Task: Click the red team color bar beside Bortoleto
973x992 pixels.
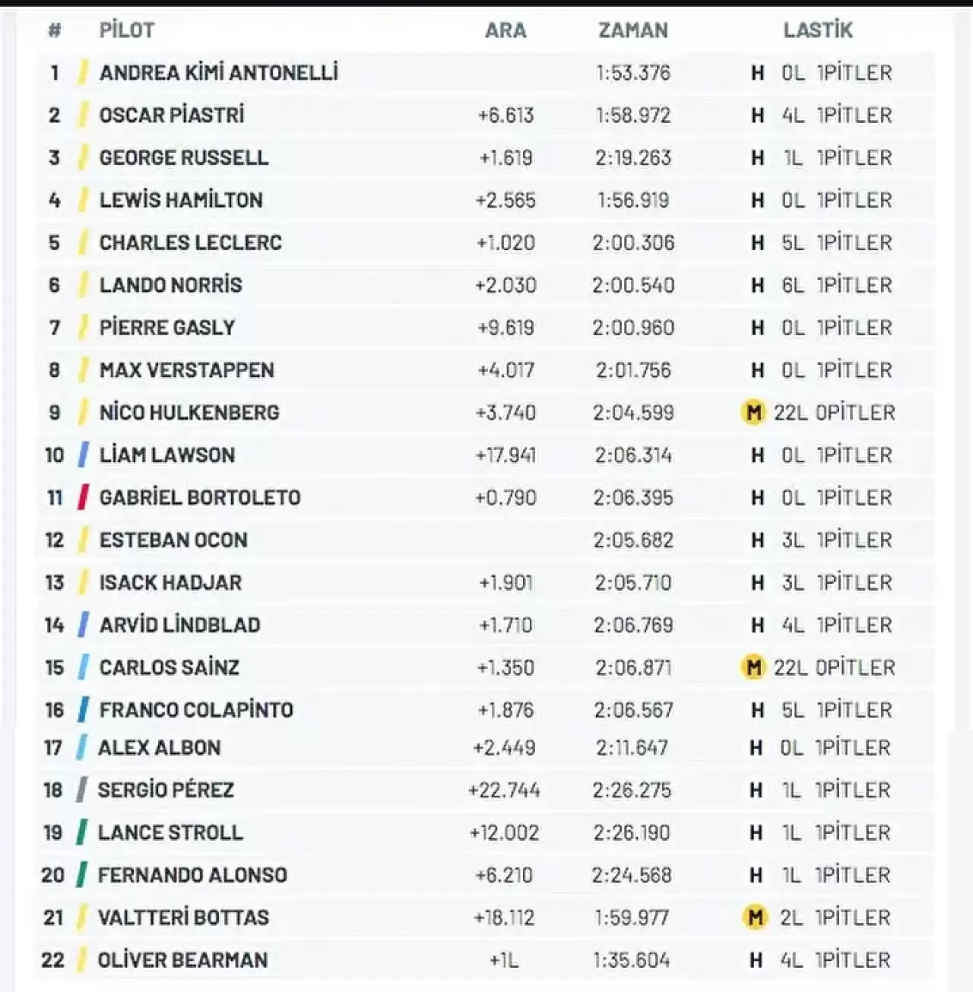Action: tap(83, 497)
